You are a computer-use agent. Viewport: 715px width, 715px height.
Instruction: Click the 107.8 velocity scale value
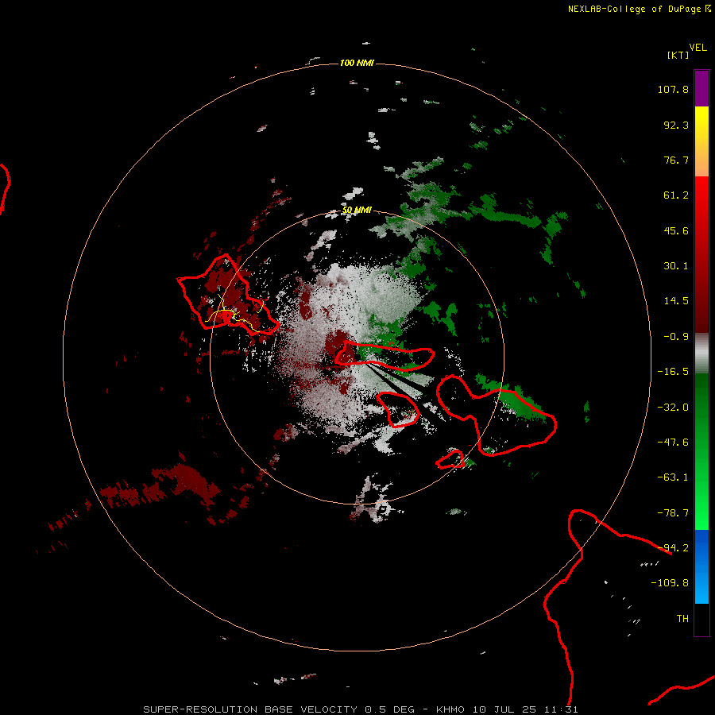tap(673, 89)
